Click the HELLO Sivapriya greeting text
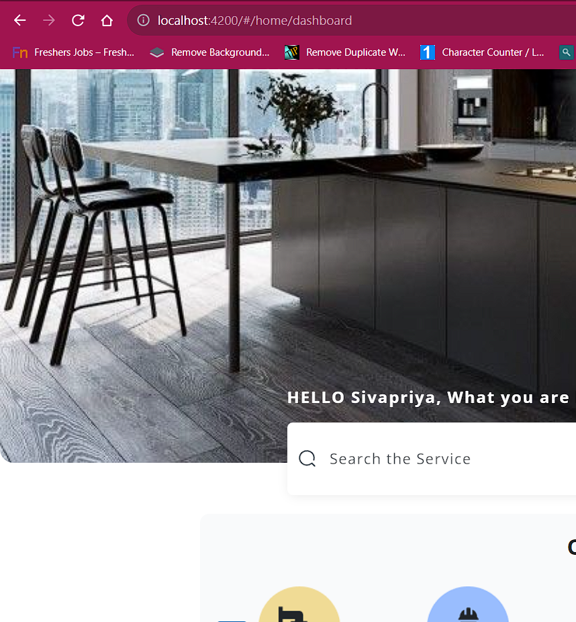The height and width of the screenshot is (622, 576). (428, 398)
